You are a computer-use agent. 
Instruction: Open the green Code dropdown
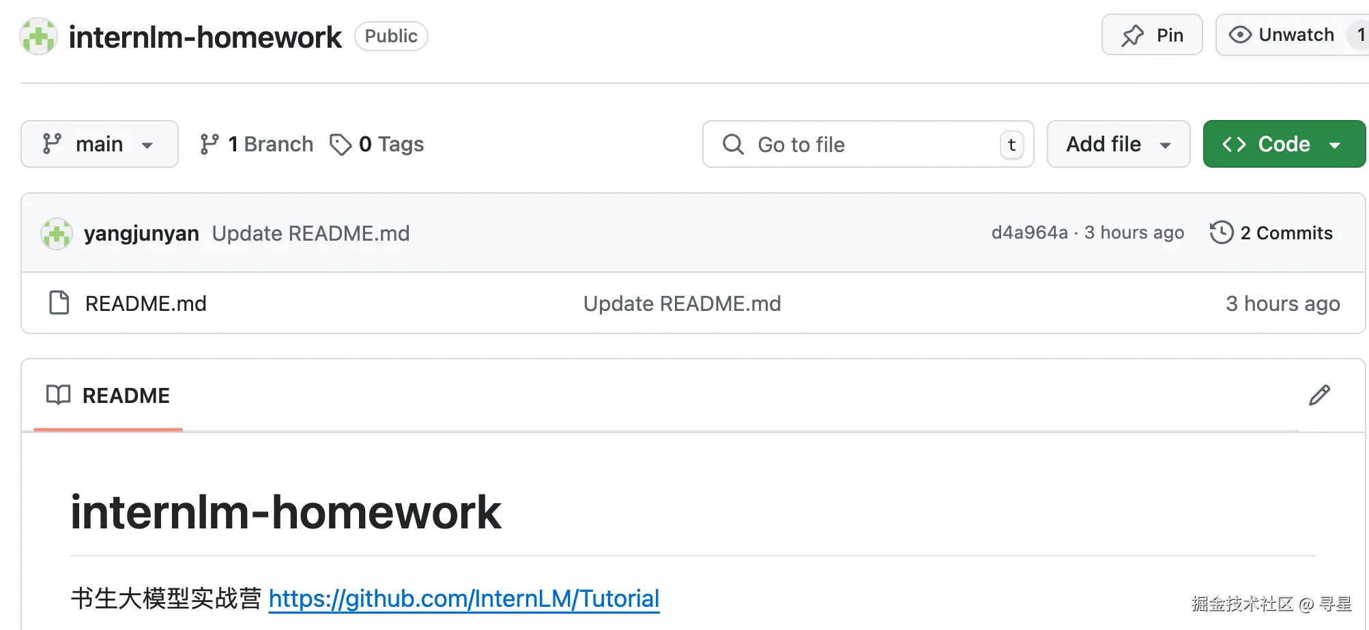tap(1283, 145)
